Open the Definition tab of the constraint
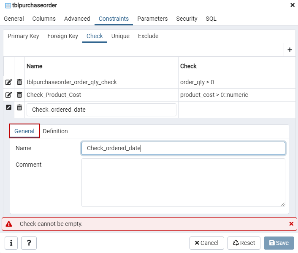 pyautogui.click(x=55, y=131)
